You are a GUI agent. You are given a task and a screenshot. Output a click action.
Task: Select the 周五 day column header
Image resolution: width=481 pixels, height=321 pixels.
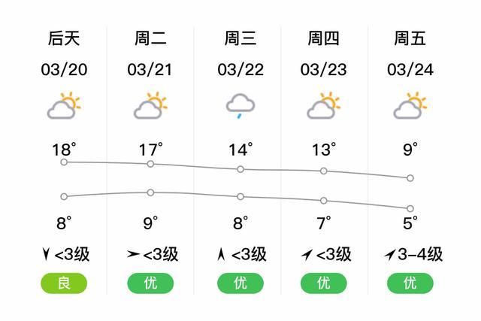tap(410, 38)
